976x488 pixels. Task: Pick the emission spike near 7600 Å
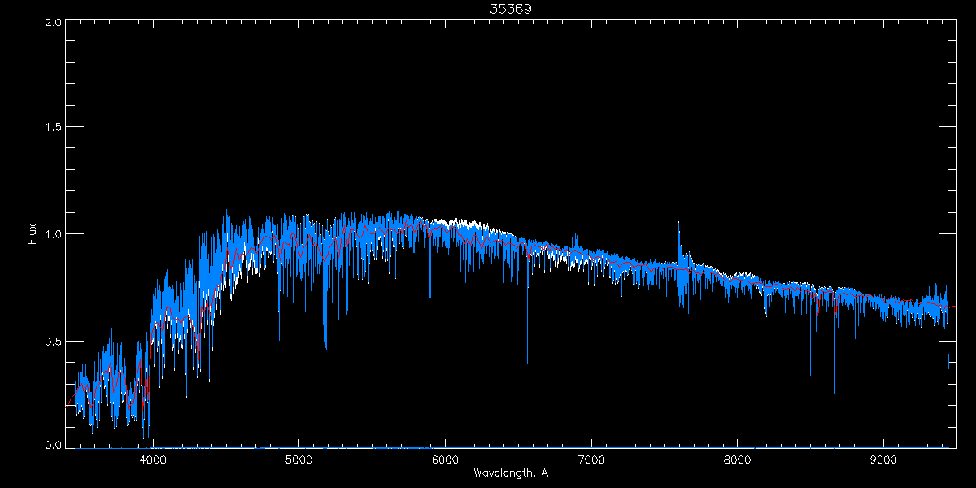coord(679,232)
